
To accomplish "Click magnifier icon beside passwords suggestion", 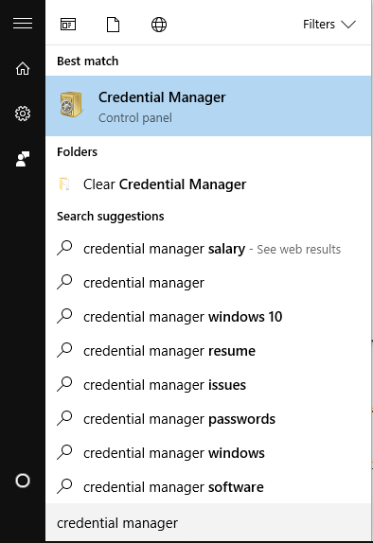I will pos(64,418).
